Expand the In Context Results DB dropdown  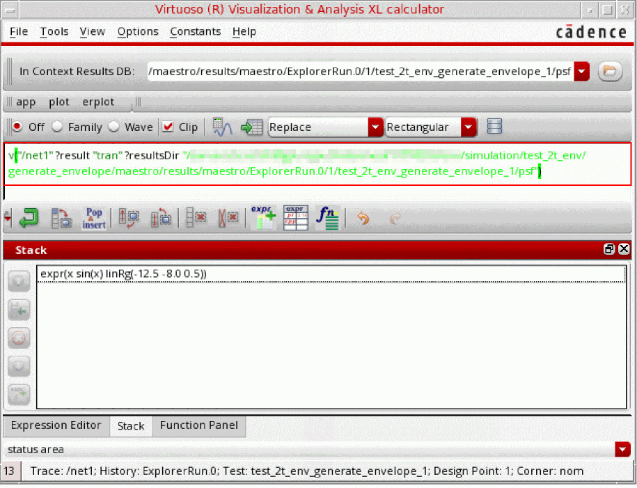(582, 72)
